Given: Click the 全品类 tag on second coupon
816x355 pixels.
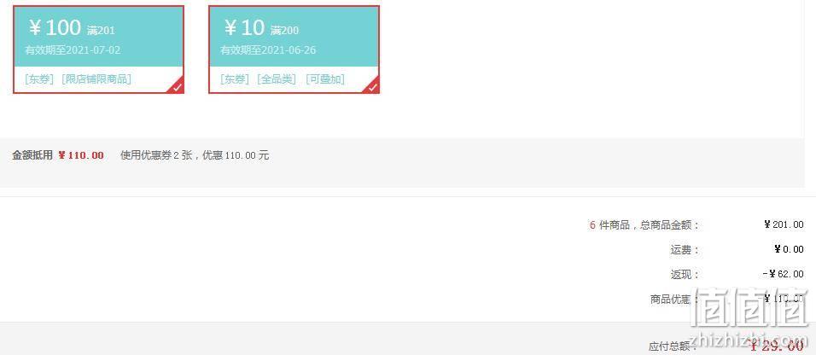Looking at the screenshot, I should 277,79.
